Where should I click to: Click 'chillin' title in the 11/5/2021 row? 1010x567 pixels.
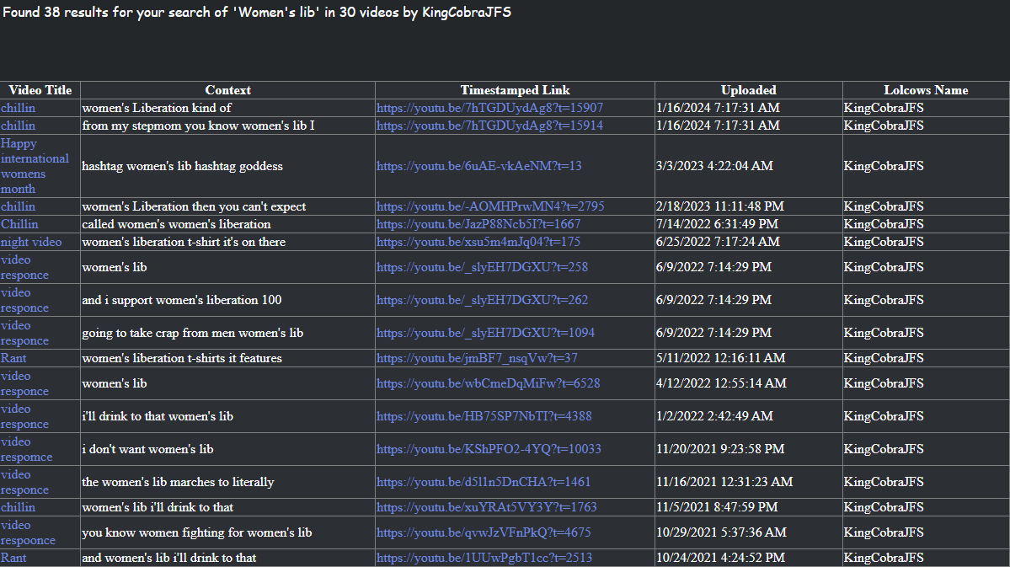[x=18, y=507]
